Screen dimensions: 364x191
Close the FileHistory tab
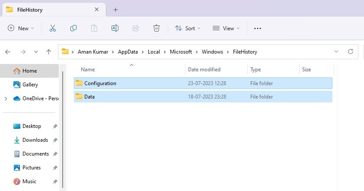[97, 10]
